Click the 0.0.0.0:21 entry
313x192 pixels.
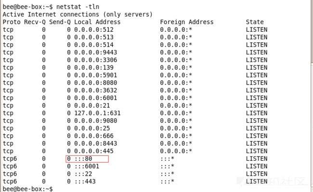pos(92,105)
